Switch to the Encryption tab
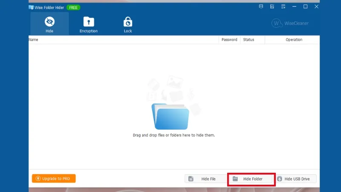Screen dimensions: 341x192 89,24
